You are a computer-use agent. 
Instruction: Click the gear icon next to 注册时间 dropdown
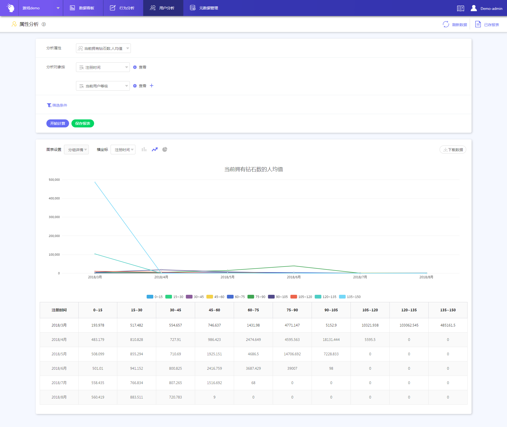point(135,67)
